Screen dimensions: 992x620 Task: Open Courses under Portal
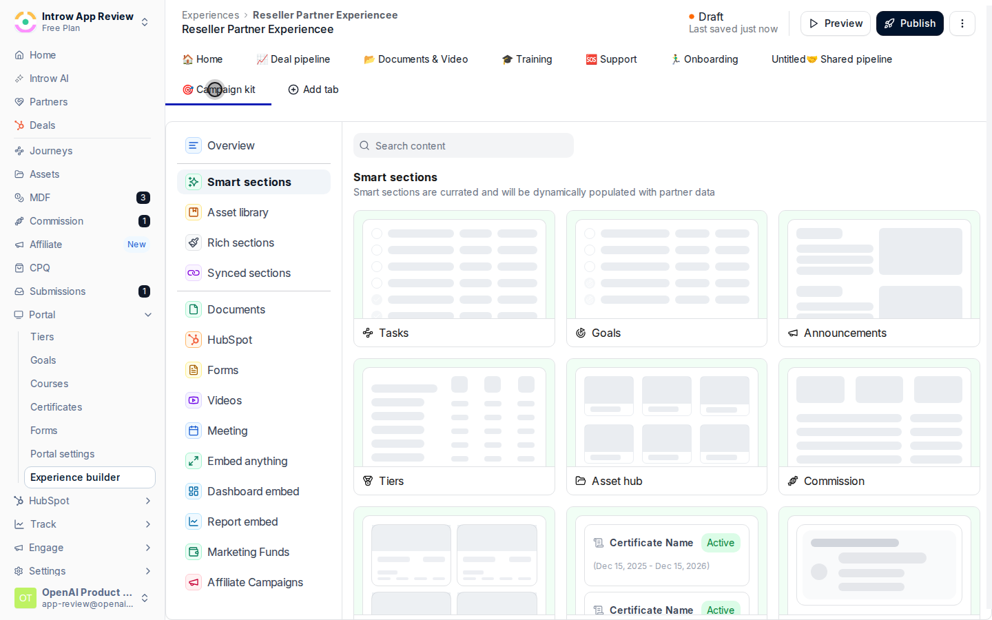[x=50, y=384]
